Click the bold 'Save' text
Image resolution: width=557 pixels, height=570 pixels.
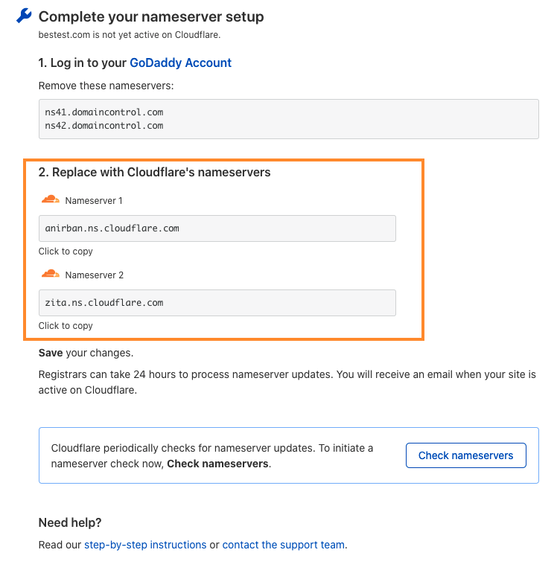click(51, 353)
